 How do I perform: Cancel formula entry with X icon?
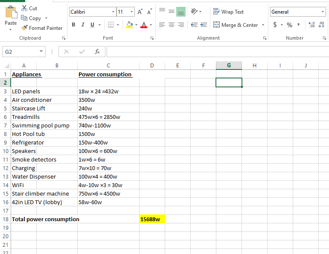[x=67, y=52]
